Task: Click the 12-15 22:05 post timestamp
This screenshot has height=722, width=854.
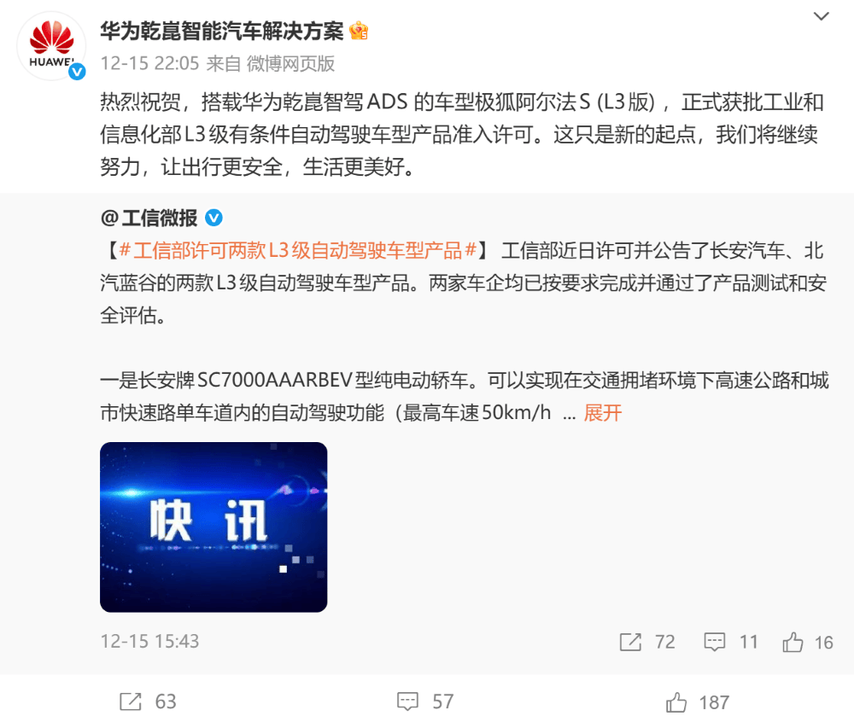Action: pyautogui.click(x=149, y=63)
